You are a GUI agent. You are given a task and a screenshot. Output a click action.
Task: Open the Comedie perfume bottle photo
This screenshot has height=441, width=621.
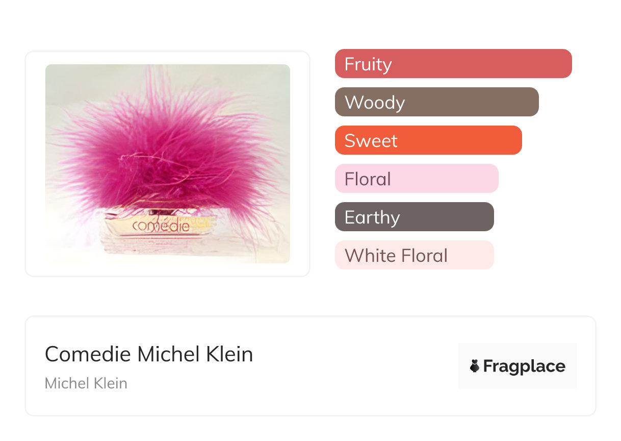coord(168,163)
